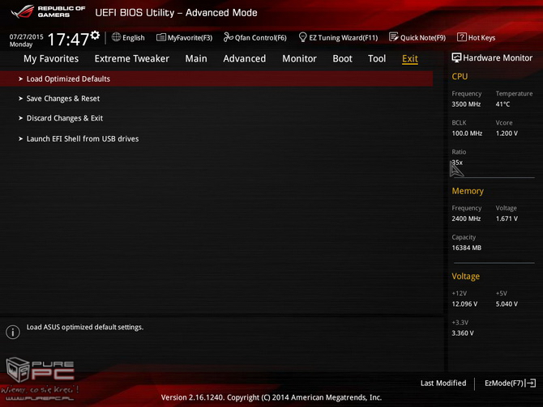Click the globe language icon
543x407 pixels.
(x=116, y=37)
